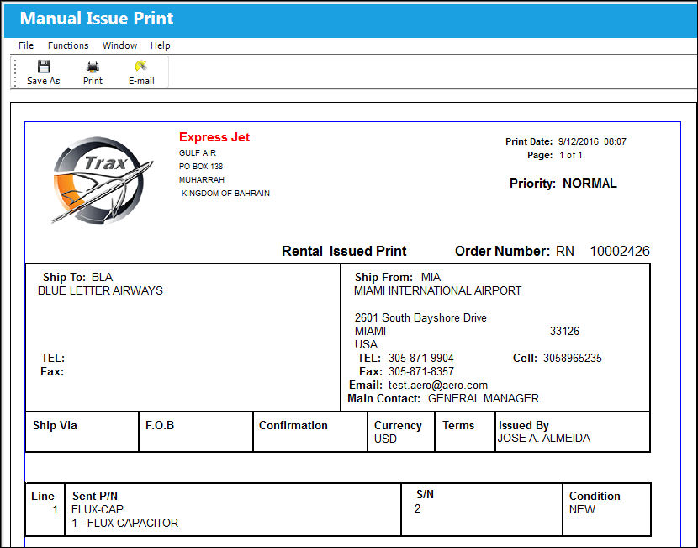
Task: Click the Condition value NEW
Action: coord(582,509)
